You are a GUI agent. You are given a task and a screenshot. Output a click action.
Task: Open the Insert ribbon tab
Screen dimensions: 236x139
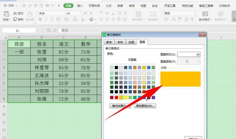pyautogui.click(x=80, y=6)
